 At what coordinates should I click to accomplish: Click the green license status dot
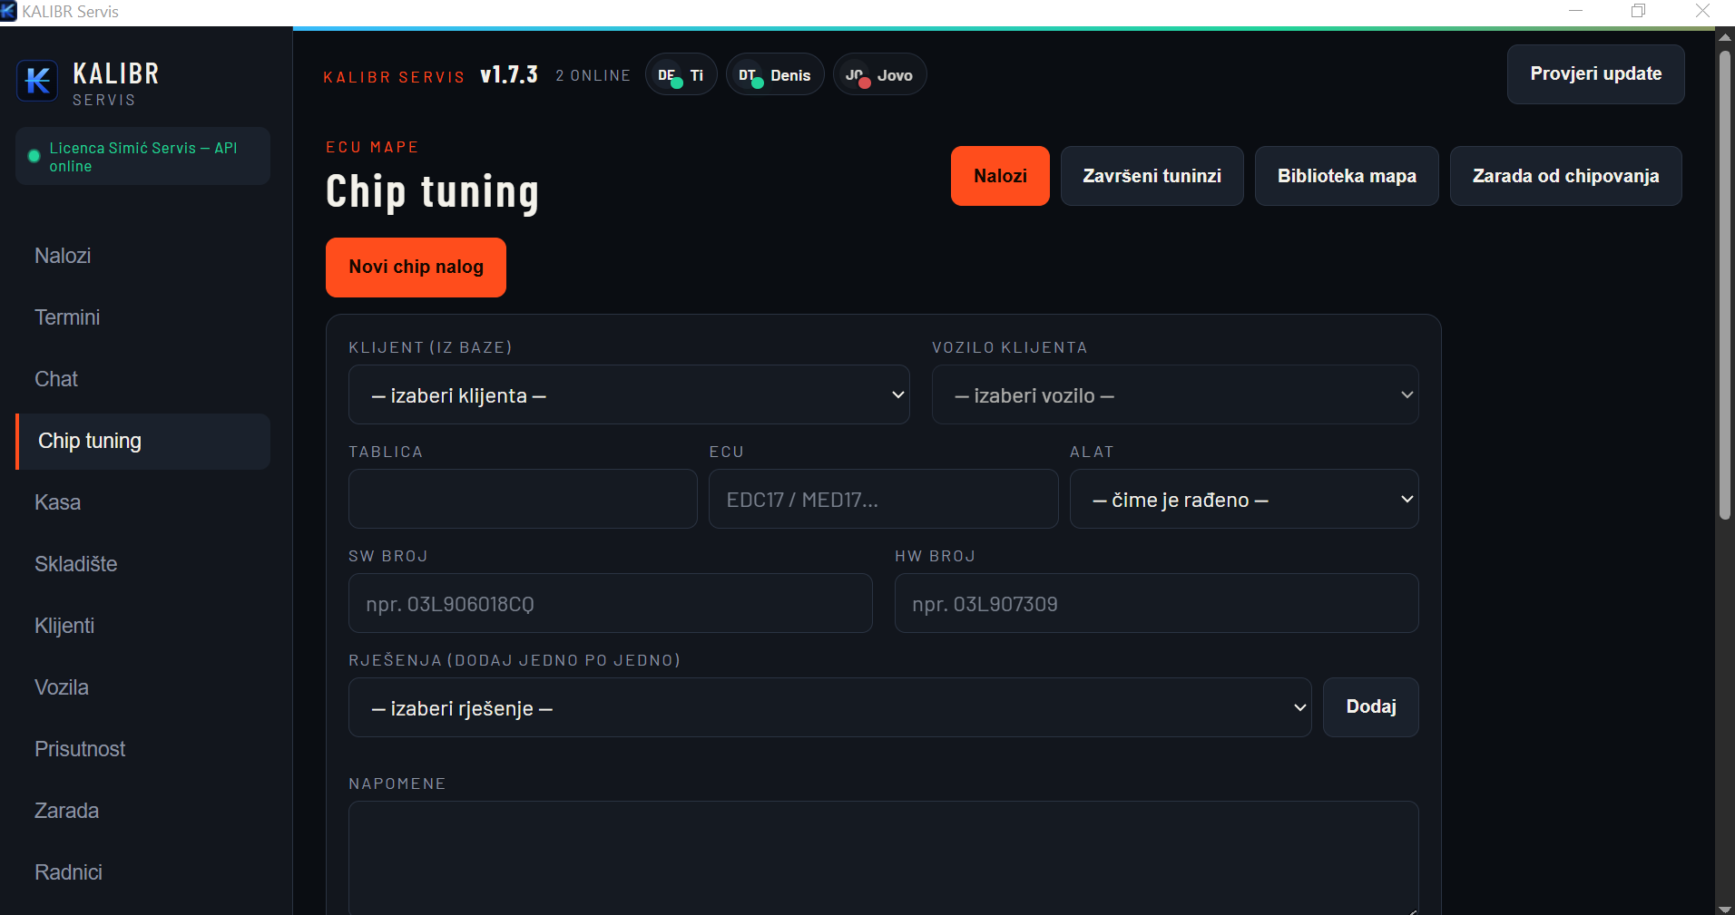[x=34, y=156]
